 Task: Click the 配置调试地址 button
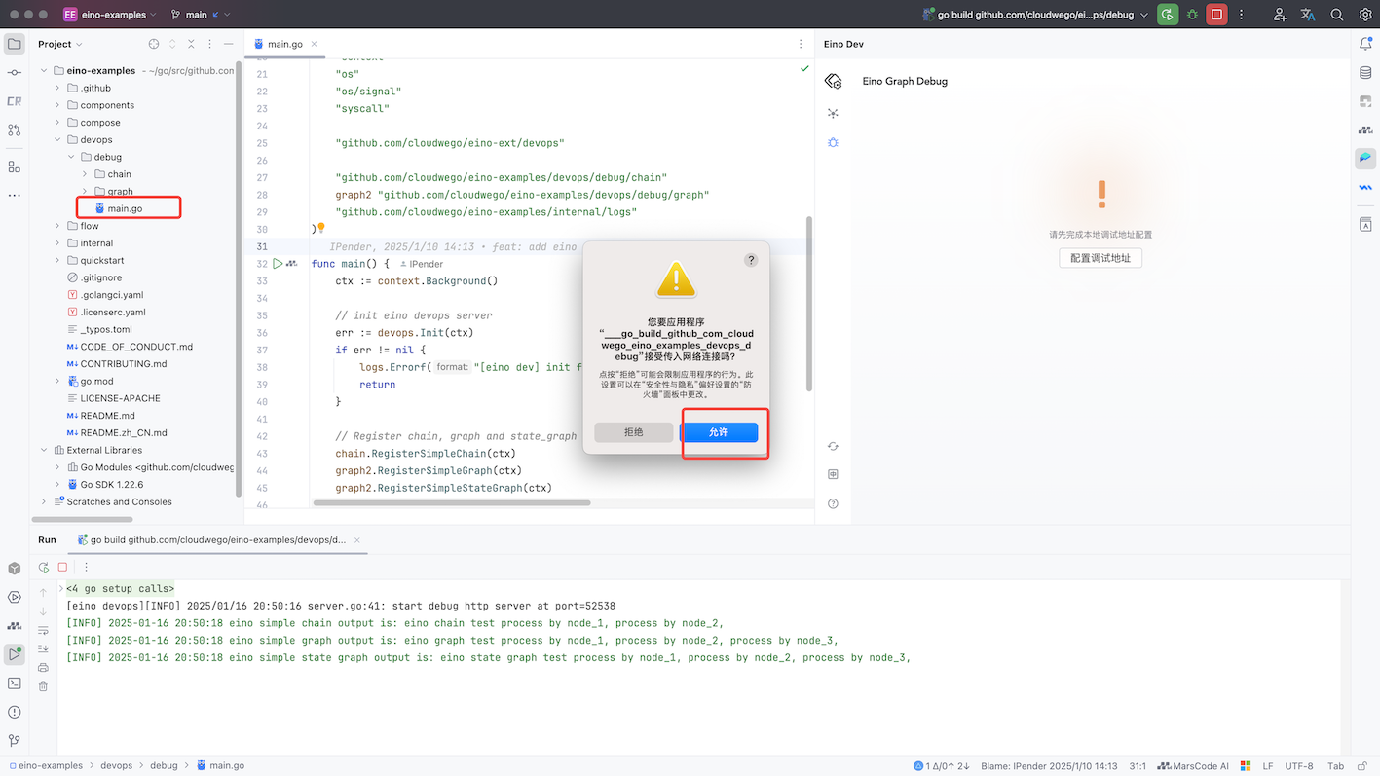coord(1100,258)
